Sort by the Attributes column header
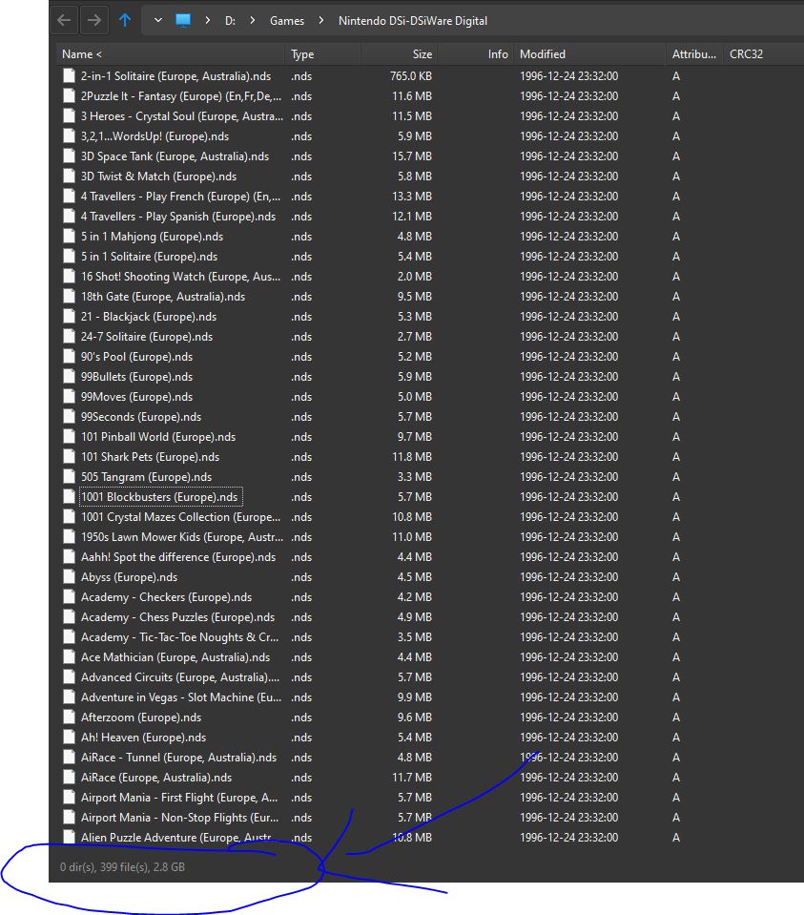 [693, 54]
